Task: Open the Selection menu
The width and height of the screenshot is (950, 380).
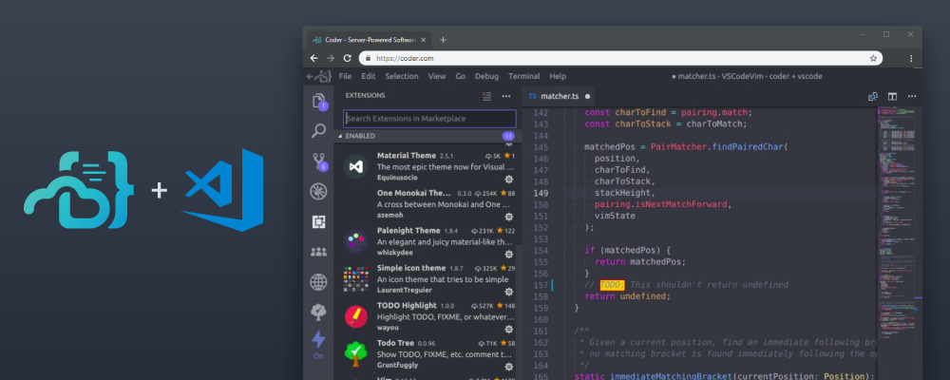Action: (402, 76)
